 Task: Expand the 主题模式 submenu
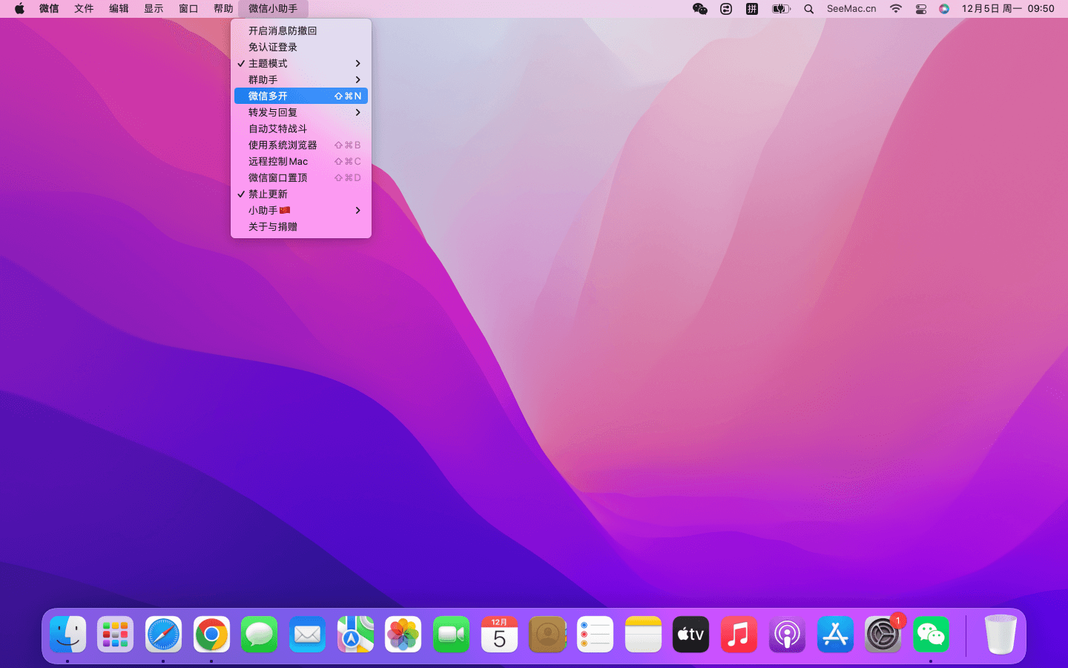pos(300,63)
